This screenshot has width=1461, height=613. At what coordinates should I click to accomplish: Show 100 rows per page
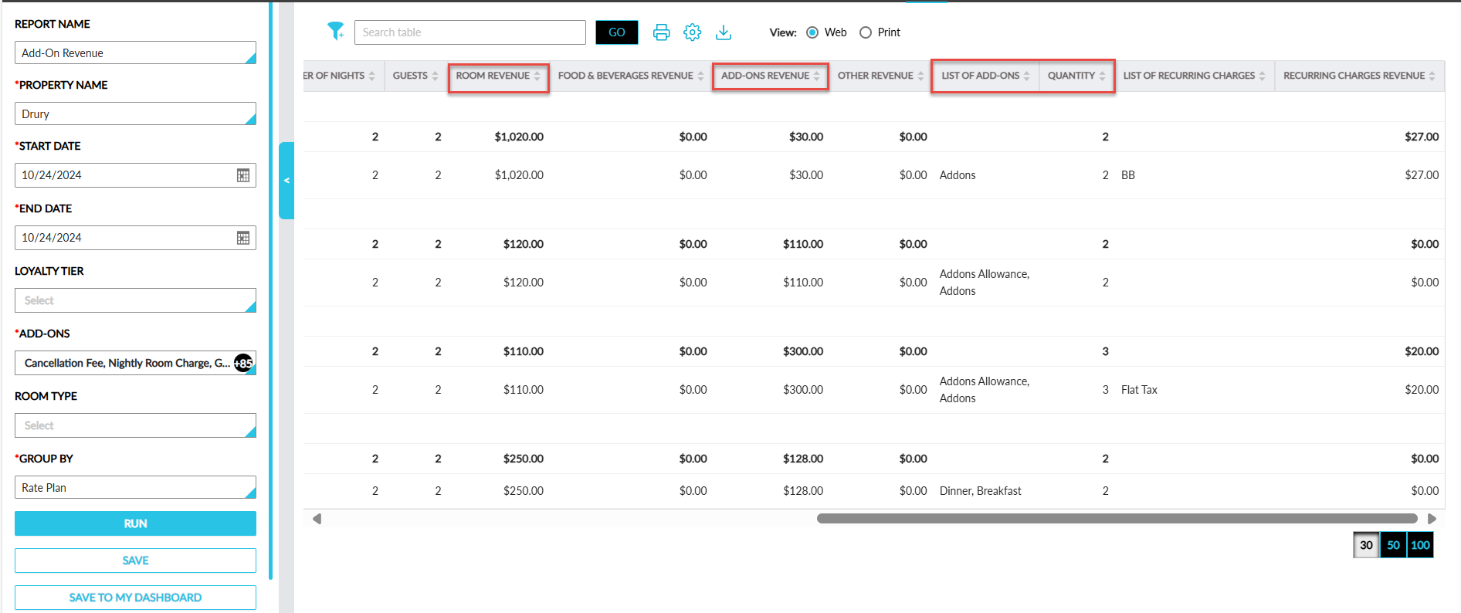click(1420, 545)
